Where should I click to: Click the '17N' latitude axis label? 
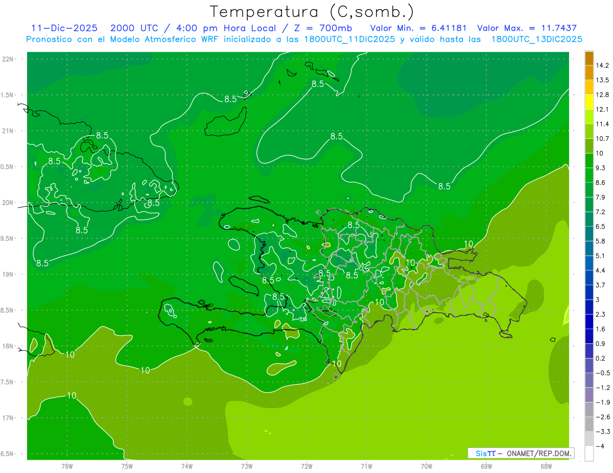pyautogui.click(x=8, y=418)
